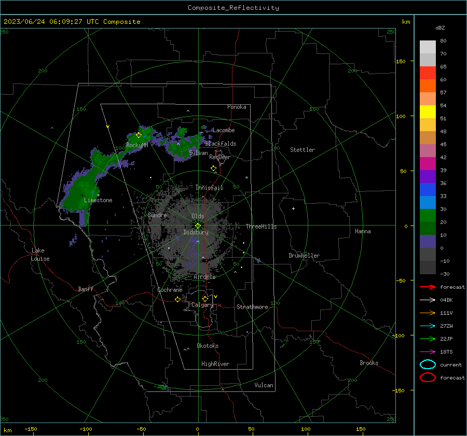The height and width of the screenshot is (436, 467).
Task: Click the white plus marker north of Drumheller
Action: click(x=293, y=208)
